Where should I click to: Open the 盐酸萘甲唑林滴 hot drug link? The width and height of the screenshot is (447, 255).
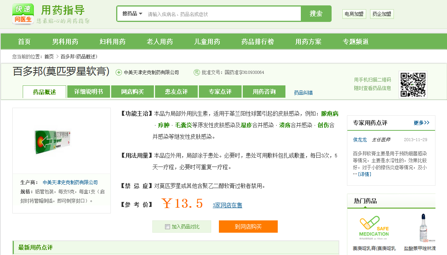(420, 248)
